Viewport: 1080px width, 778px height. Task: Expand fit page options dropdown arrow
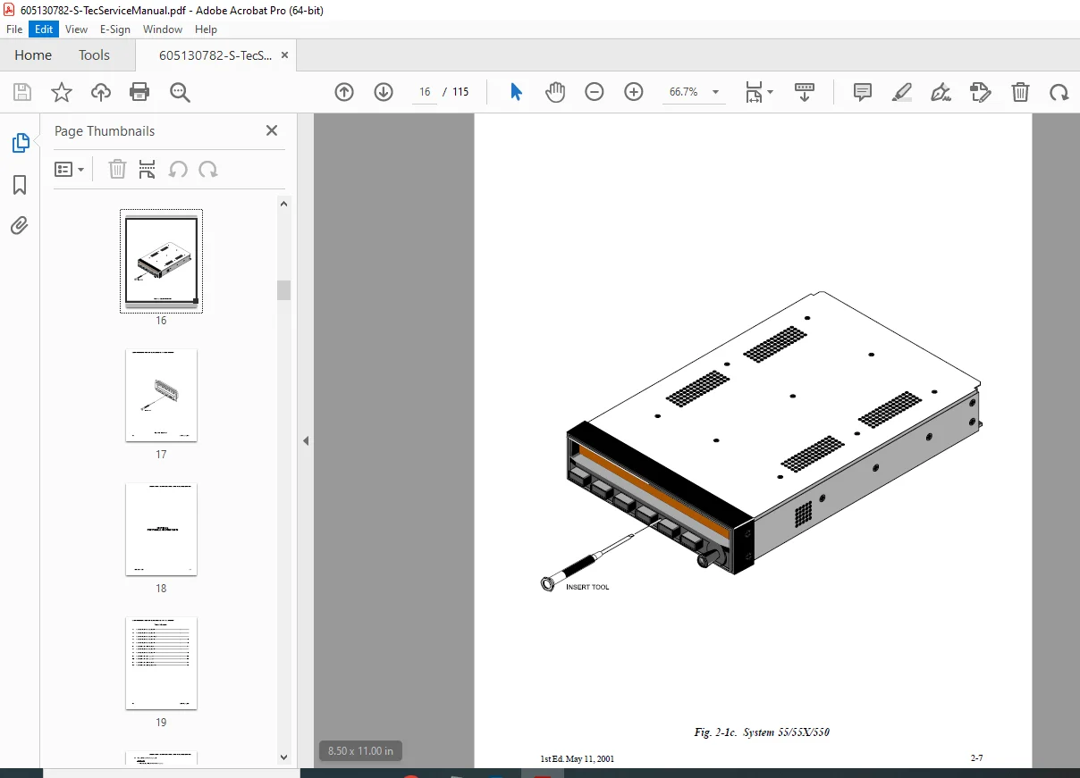point(771,92)
